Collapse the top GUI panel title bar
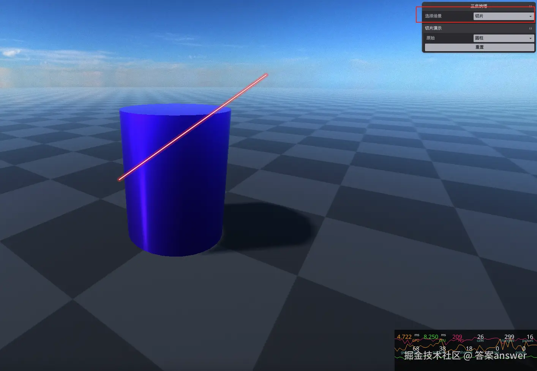Screen dimensions: 537x371 479,6
